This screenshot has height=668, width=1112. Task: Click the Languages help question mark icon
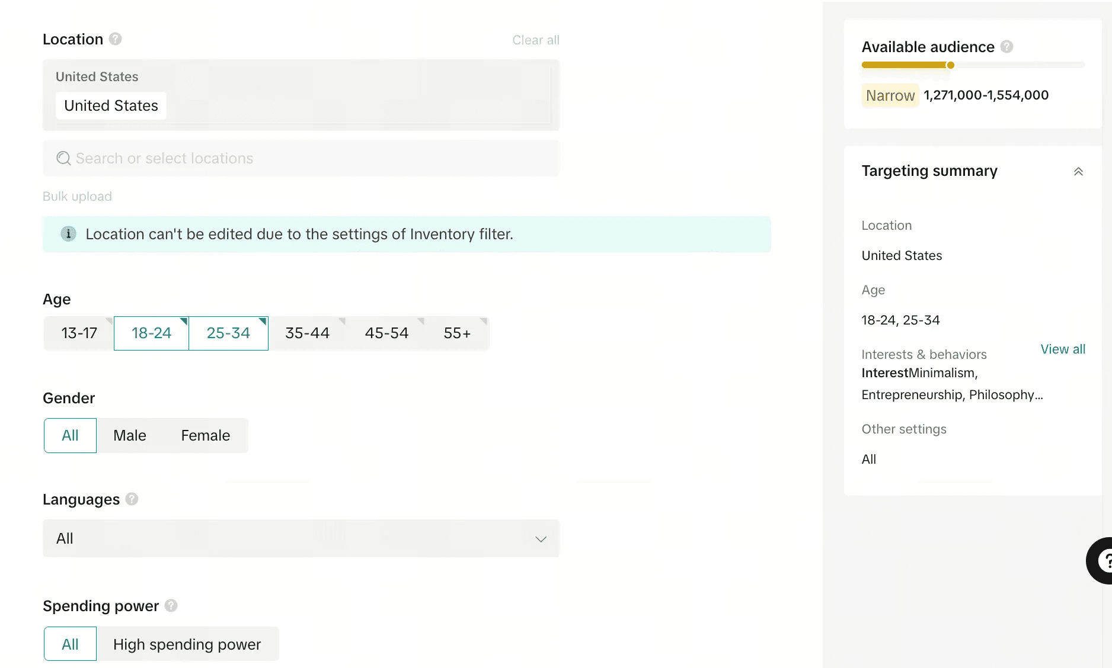132,499
